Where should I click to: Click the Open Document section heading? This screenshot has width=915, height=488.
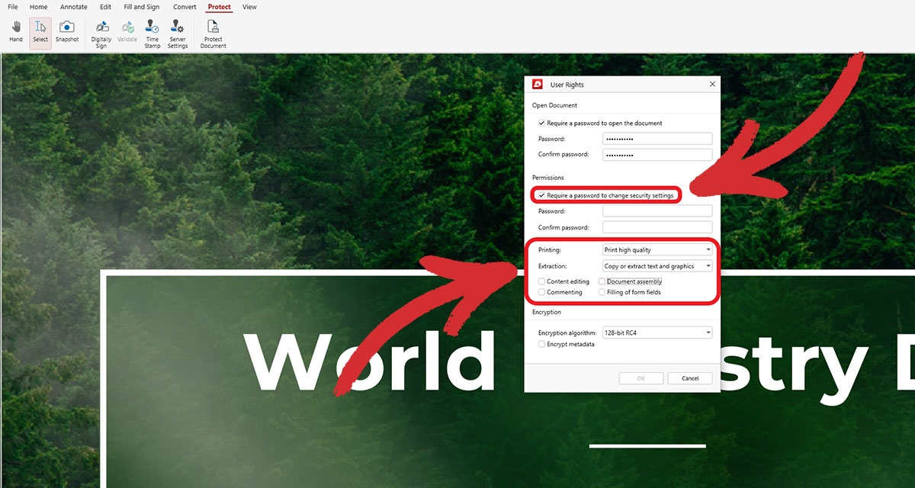(x=554, y=105)
